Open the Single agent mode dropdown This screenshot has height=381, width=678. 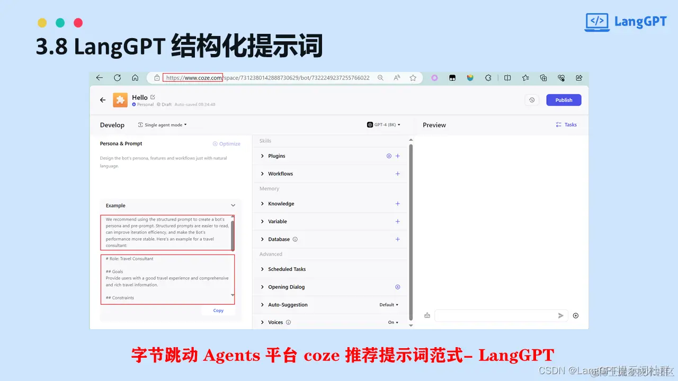[x=163, y=124]
